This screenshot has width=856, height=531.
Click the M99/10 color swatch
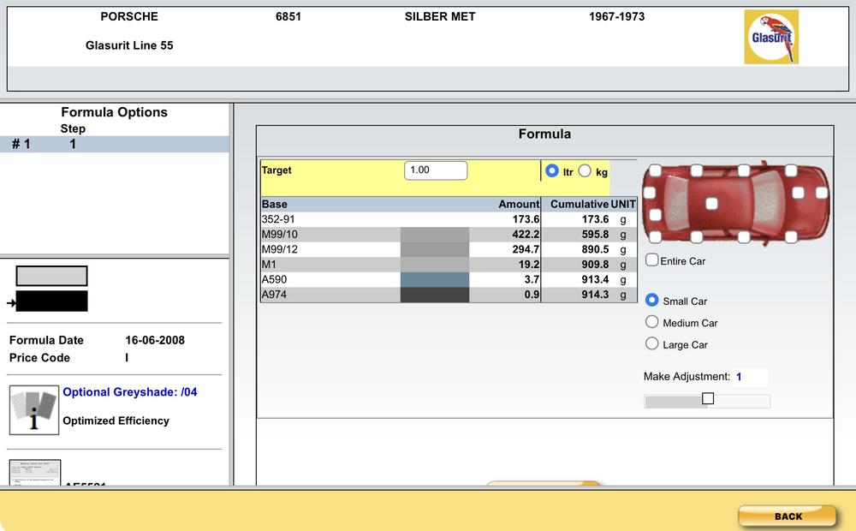(x=435, y=235)
